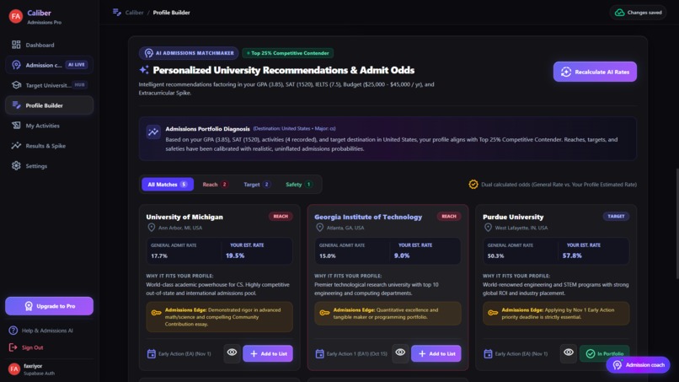Click Upgrade to Pro button
Viewport: 679px width, 382px height.
[x=49, y=306]
